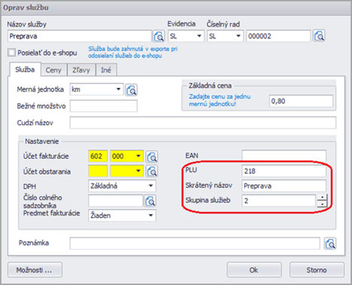Open lookup icon for Účet obstarania
Viewport: 352px width, 285px height.
click(x=152, y=171)
